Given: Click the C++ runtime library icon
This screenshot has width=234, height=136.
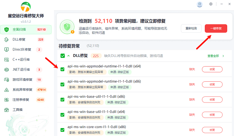Looking at the screenshot, I should (x=6, y=60).
